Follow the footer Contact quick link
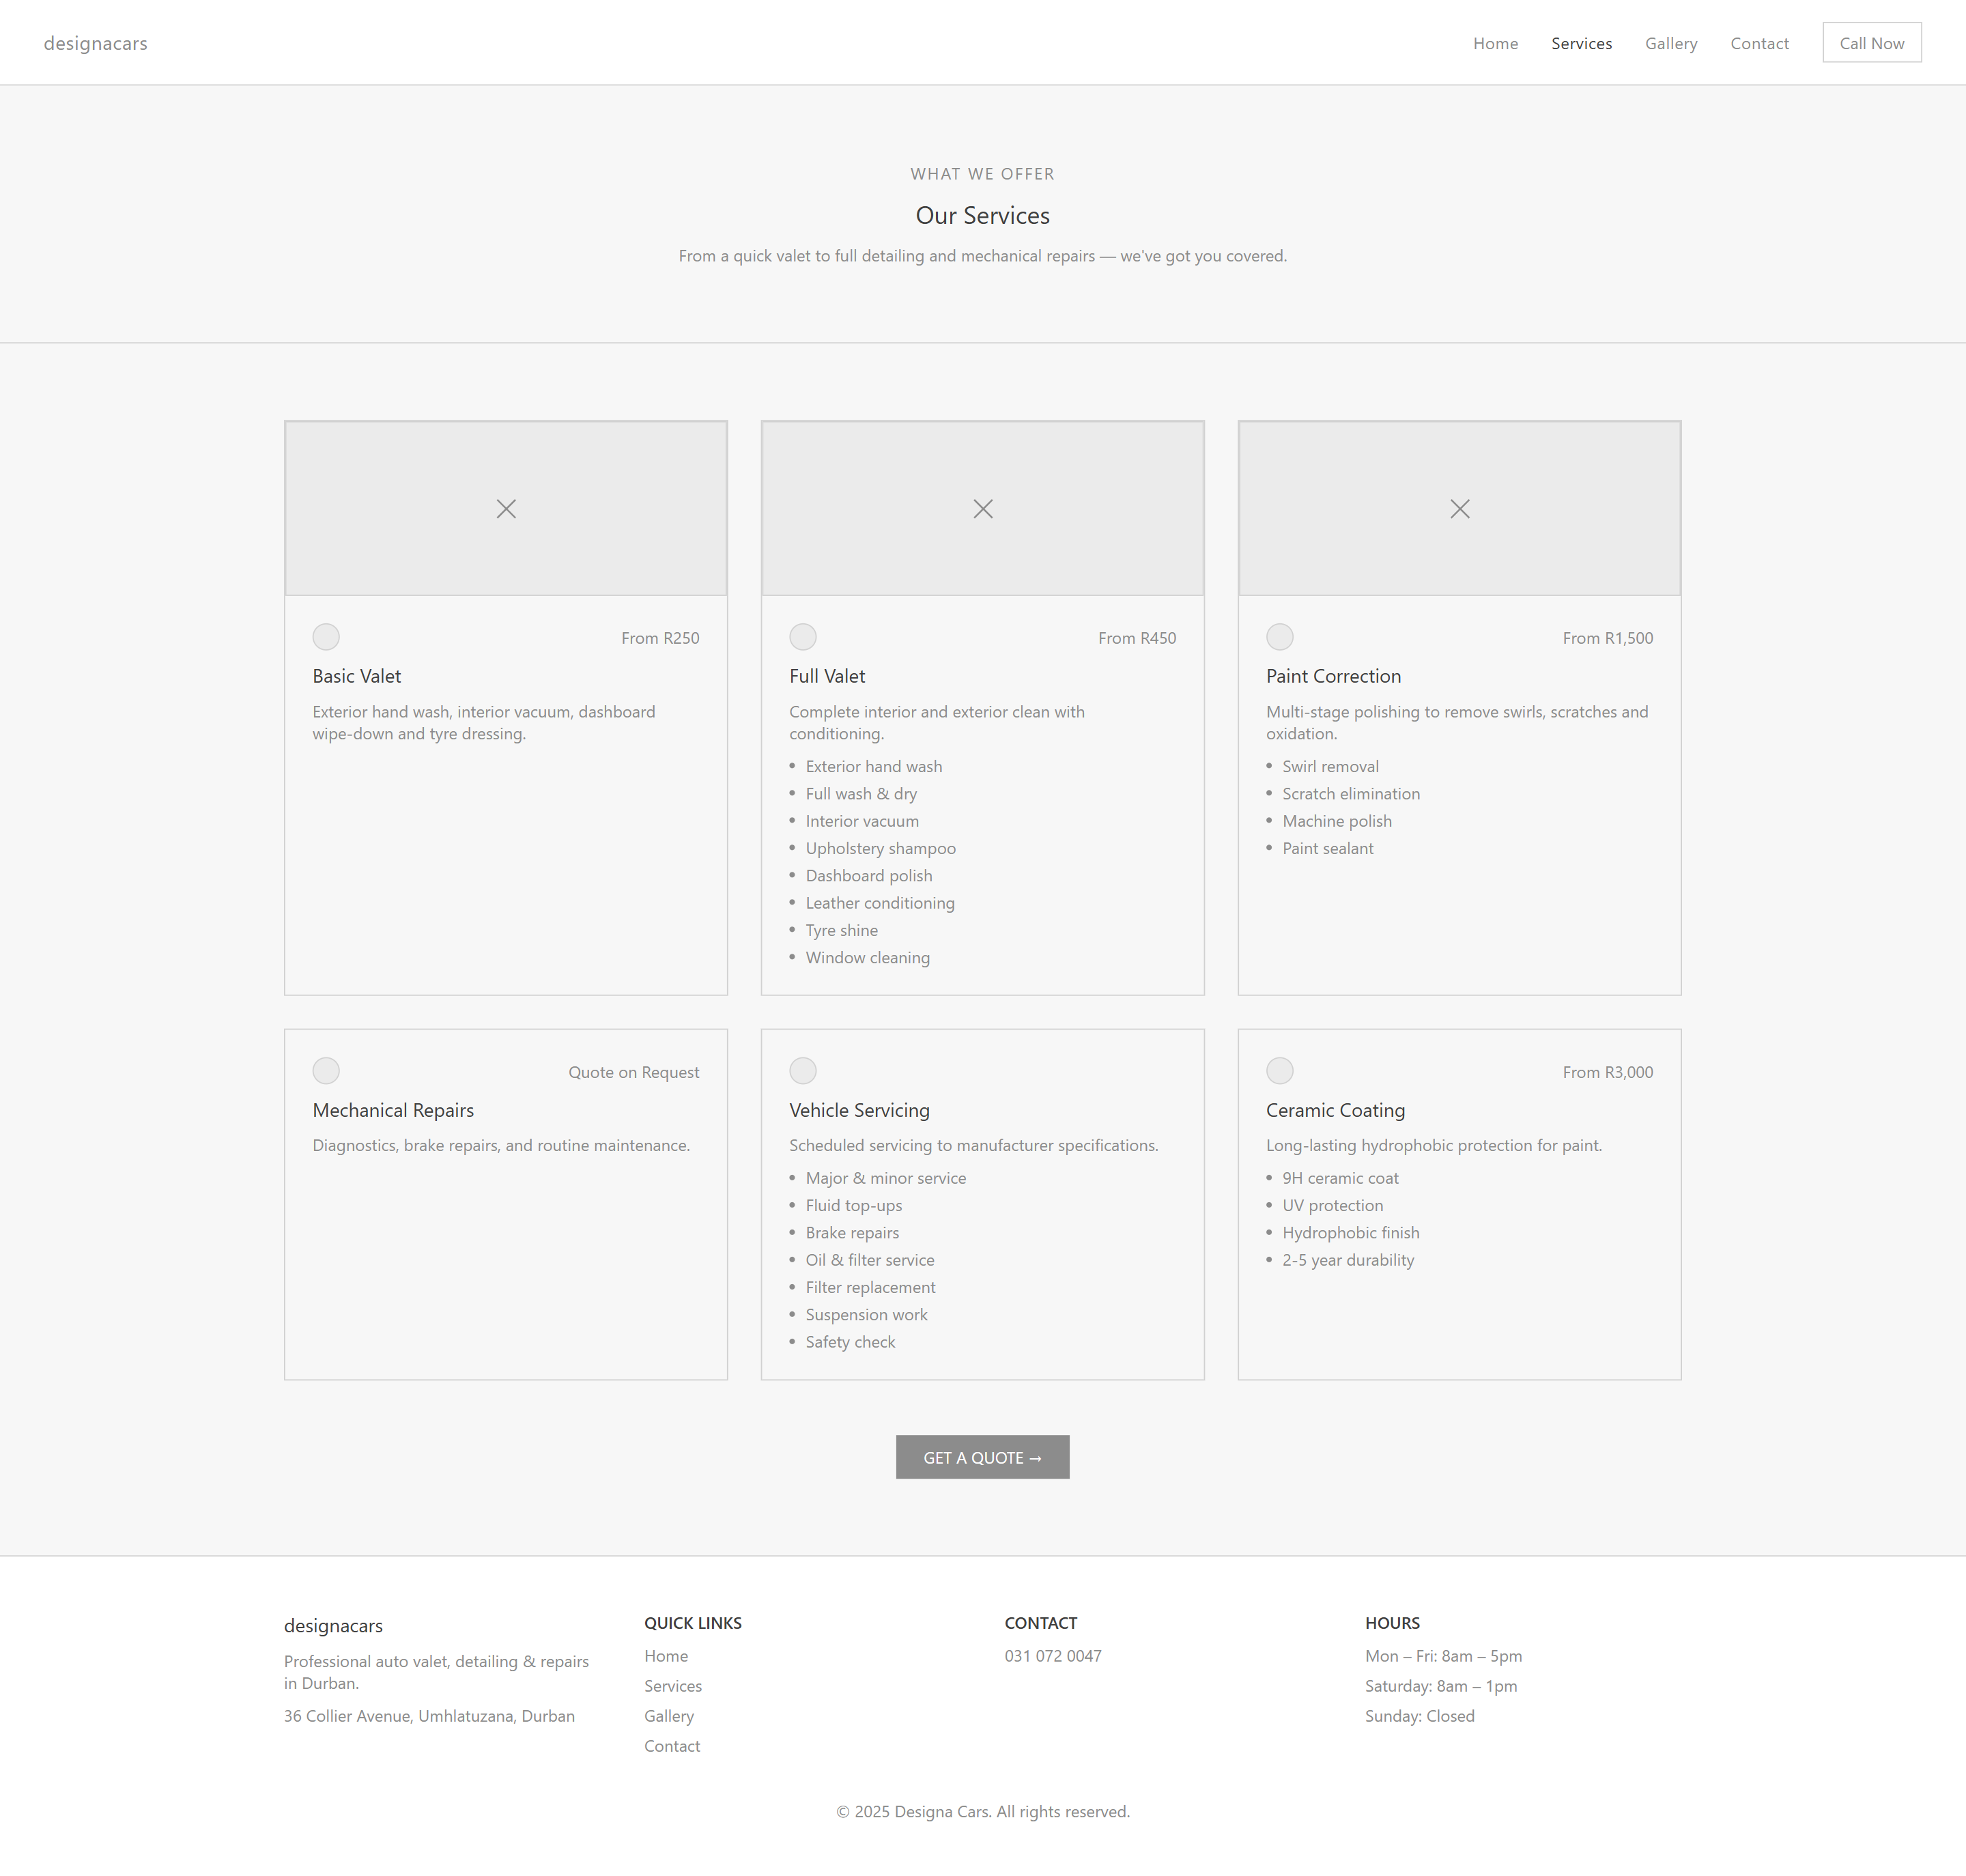Viewport: 1966px width, 1876px height. pyautogui.click(x=672, y=1746)
